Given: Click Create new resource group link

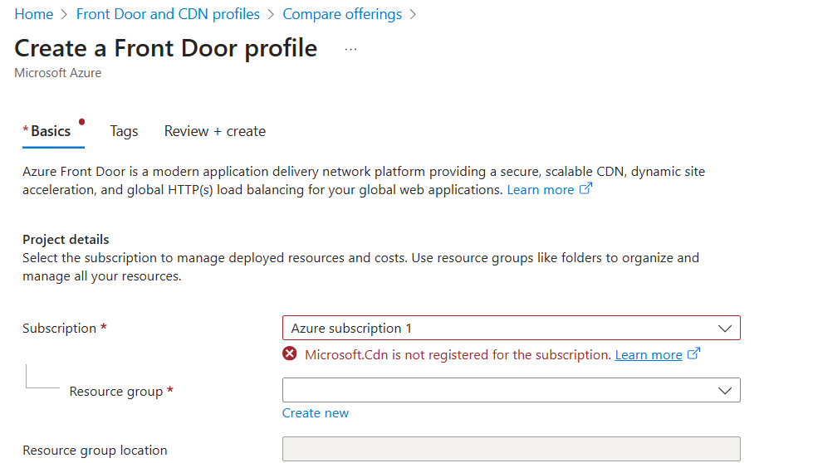Looking at the screenshot, I should pyautogui.click(x=316, y=412).
